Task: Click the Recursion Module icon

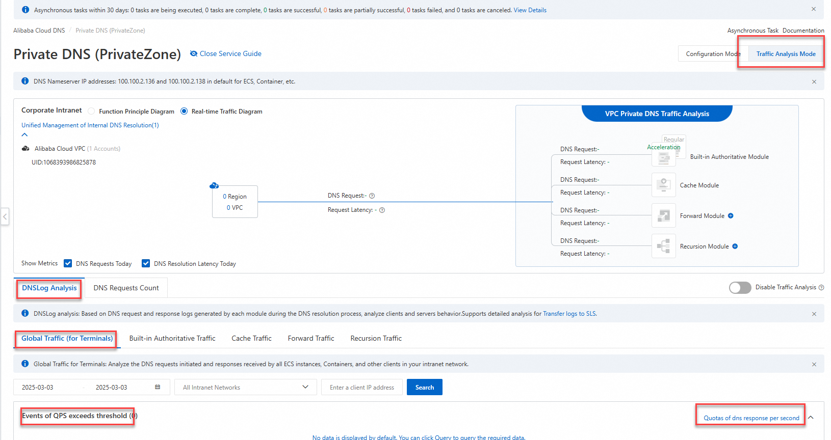Action: pyautogui.click(x=664, y=246)
